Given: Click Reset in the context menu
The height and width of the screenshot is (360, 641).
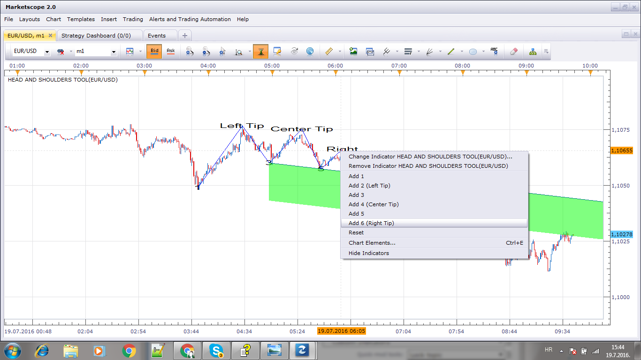Looking at the screenshot, I should pos(434,232).
